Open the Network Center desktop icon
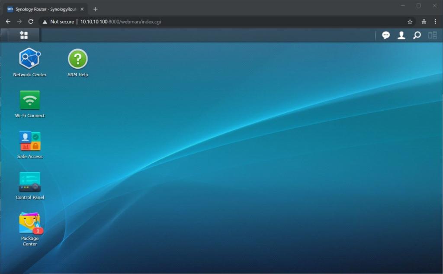Viewport: 443px width, 274px height. (30, 58)
